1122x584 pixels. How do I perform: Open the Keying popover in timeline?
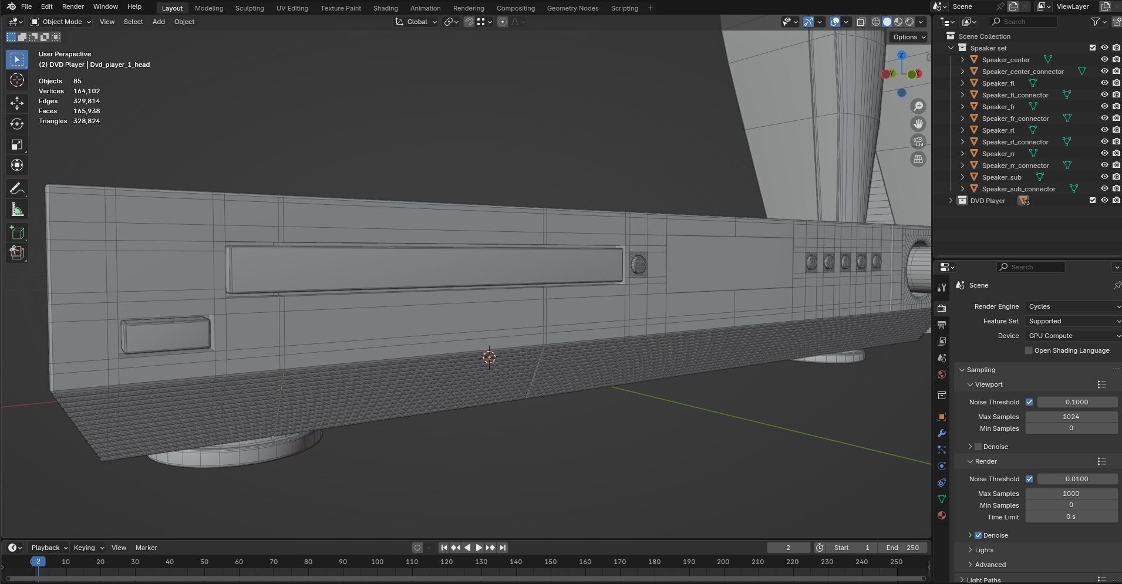pos(88,548)
